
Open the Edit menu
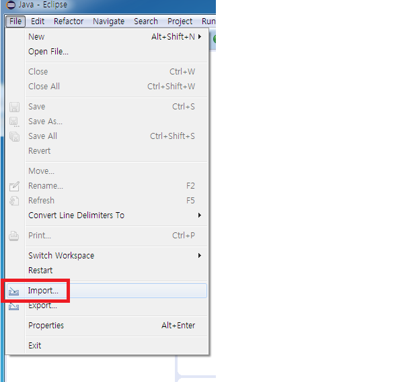pos(38,21)
